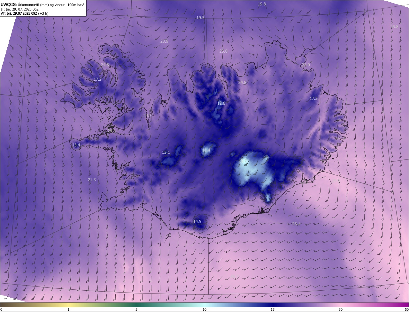Click the color scale label '15'
This screenshot has height=312, width=409.
(x=273, y=310)
